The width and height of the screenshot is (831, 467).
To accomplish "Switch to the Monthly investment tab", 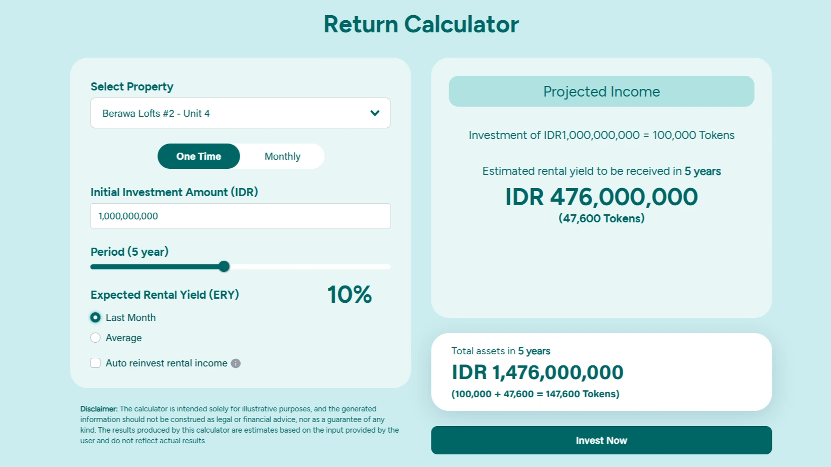I will pyautogui.click(x=282, y=156).
